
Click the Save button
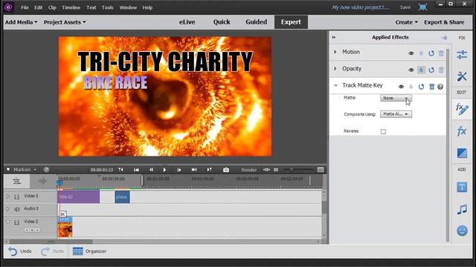[405, 7]
